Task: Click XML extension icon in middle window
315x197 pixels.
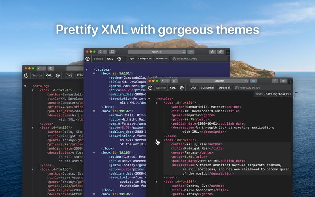Action: (191, 52)
